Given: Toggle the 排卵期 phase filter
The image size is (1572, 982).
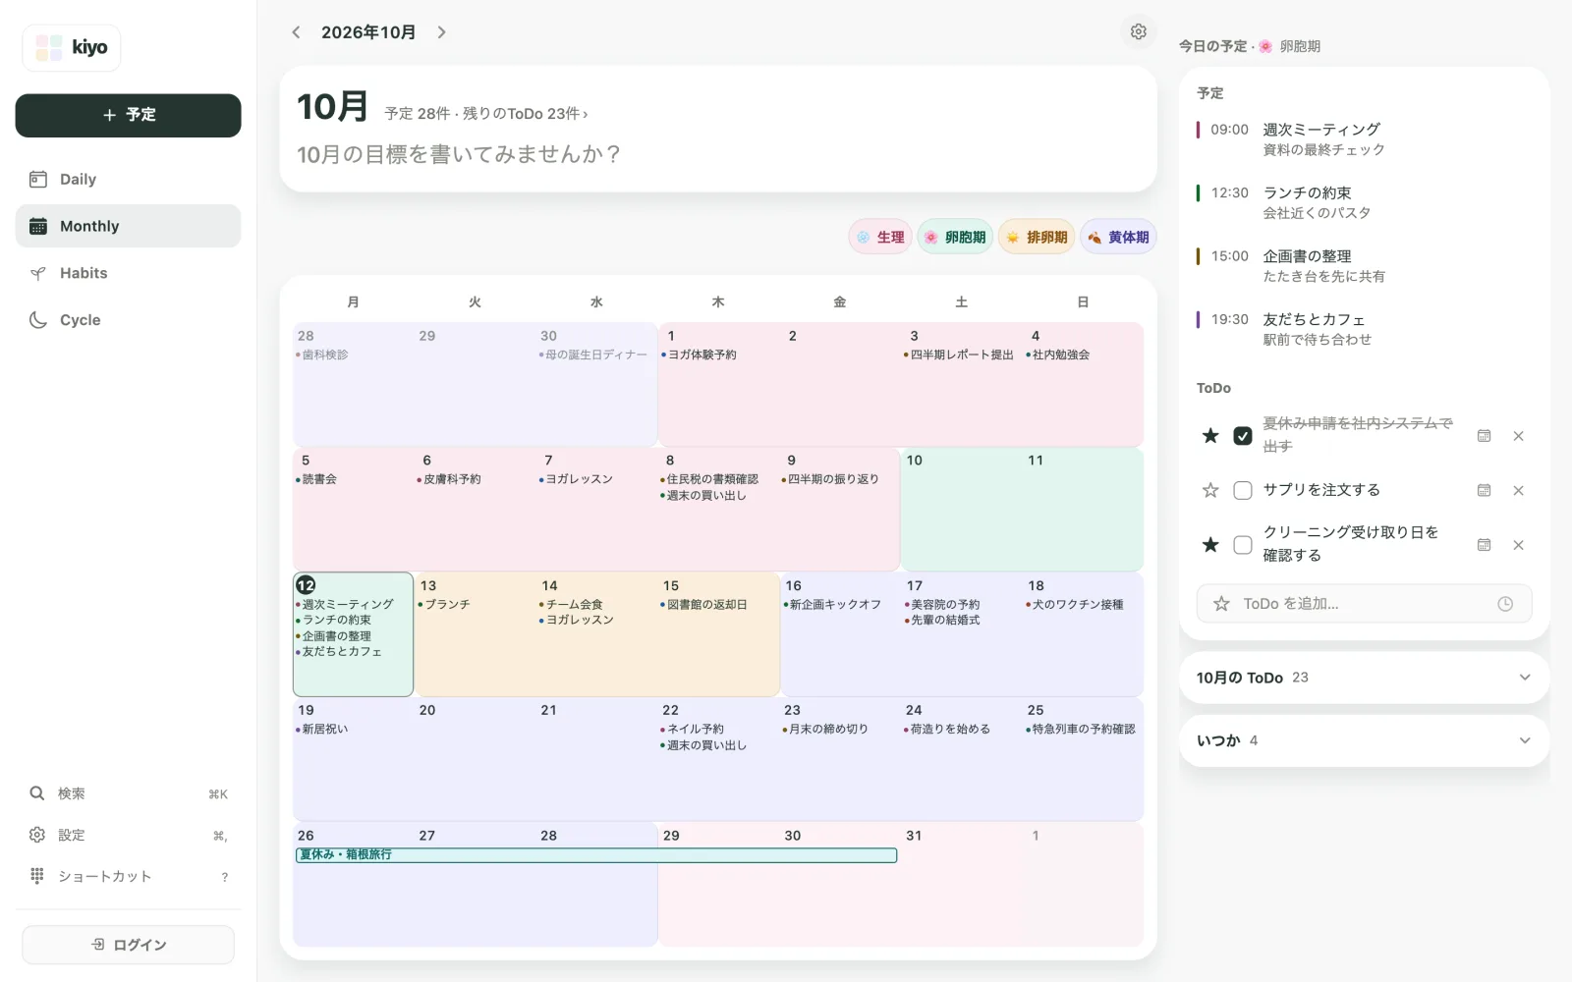Looking at the screenshot, I should click(1037, 237).
